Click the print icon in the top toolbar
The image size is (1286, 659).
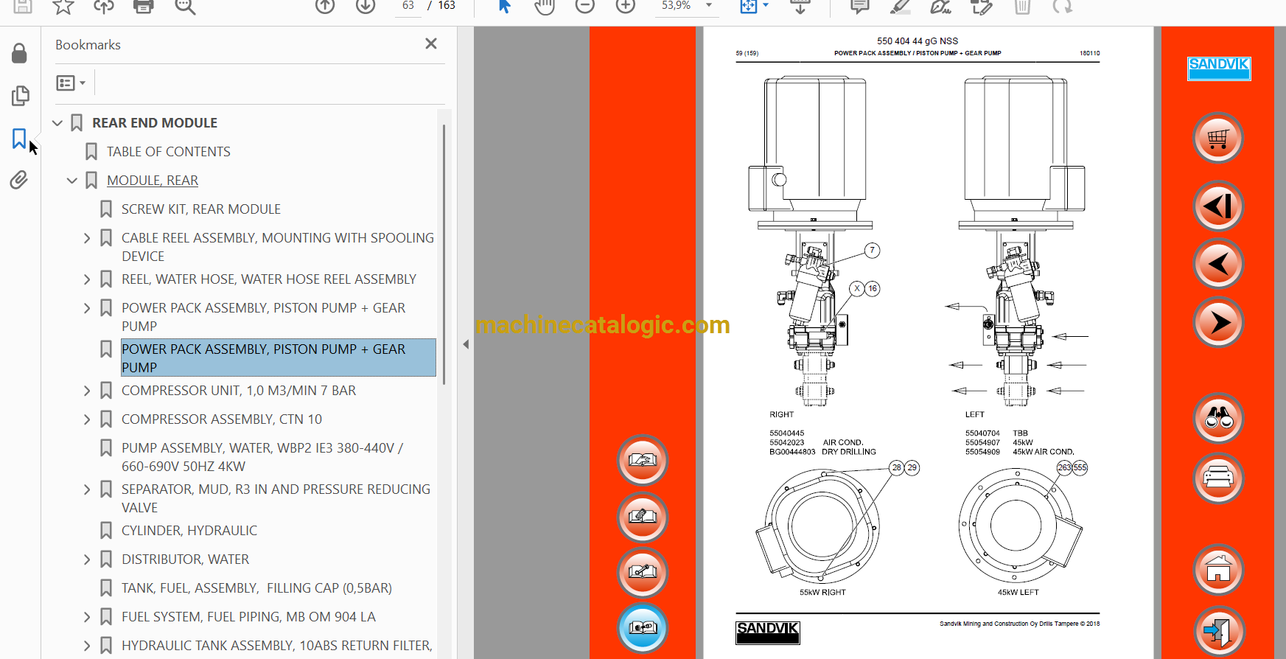(144, 6)
